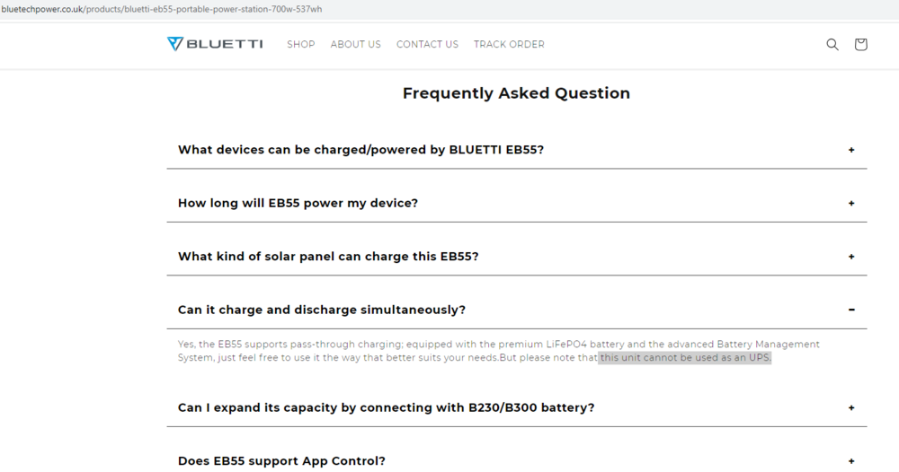Click 'Can it charge and discharge simultaneously?' heading
The width and height of the screenshot is (899, 472).
pyautogui.click(x=322, y=310)
